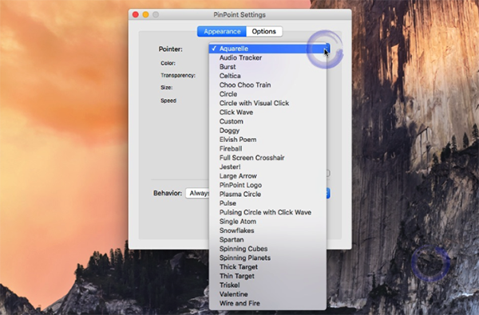479x315 pixels.
Task: Open the Behavior dropdown showing Always
Action: point(197,193)
